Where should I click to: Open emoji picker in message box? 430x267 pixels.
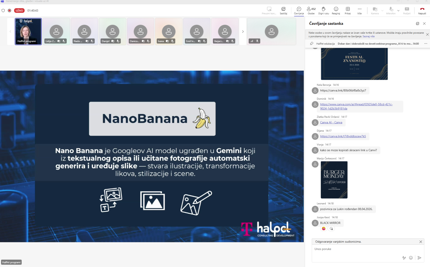tap(411, 258)
